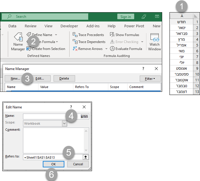The width and height of the screenshot is (200, 181).
Task: Open the Watch Window
Action: (154, 42)
